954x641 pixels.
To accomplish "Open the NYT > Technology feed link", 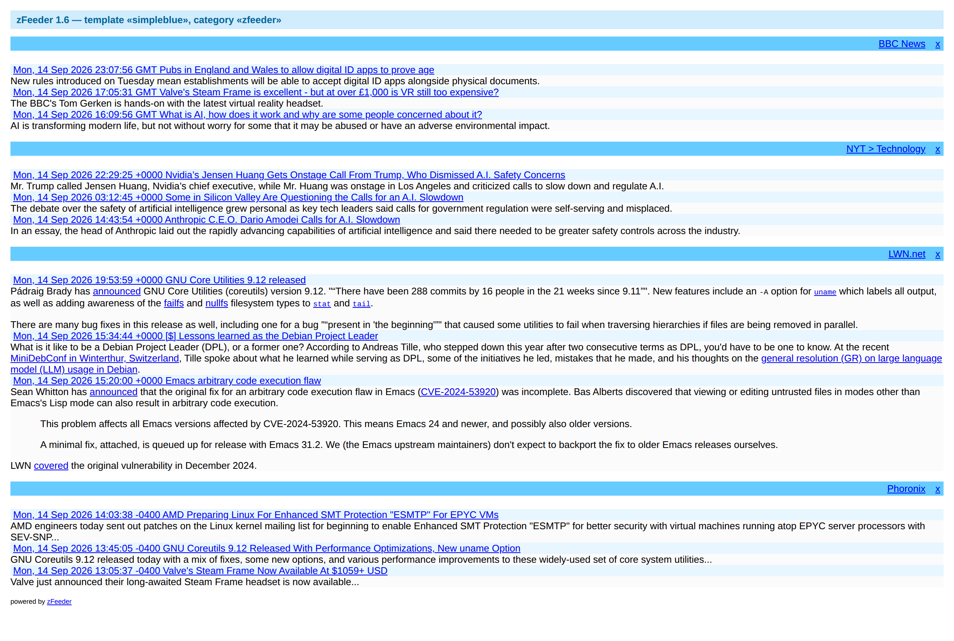I will 886,149.
